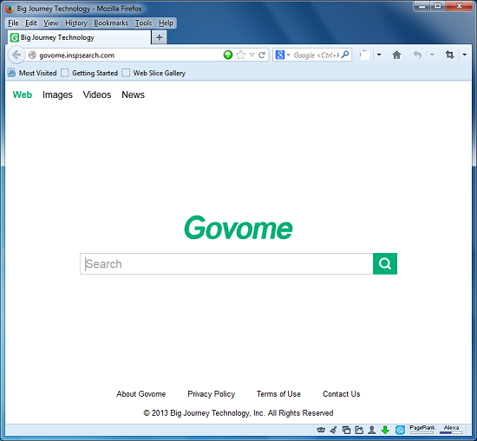The image size is (477, 441).
Task: Click the brush icon in status bar
Action: click(x=334, y=430)
